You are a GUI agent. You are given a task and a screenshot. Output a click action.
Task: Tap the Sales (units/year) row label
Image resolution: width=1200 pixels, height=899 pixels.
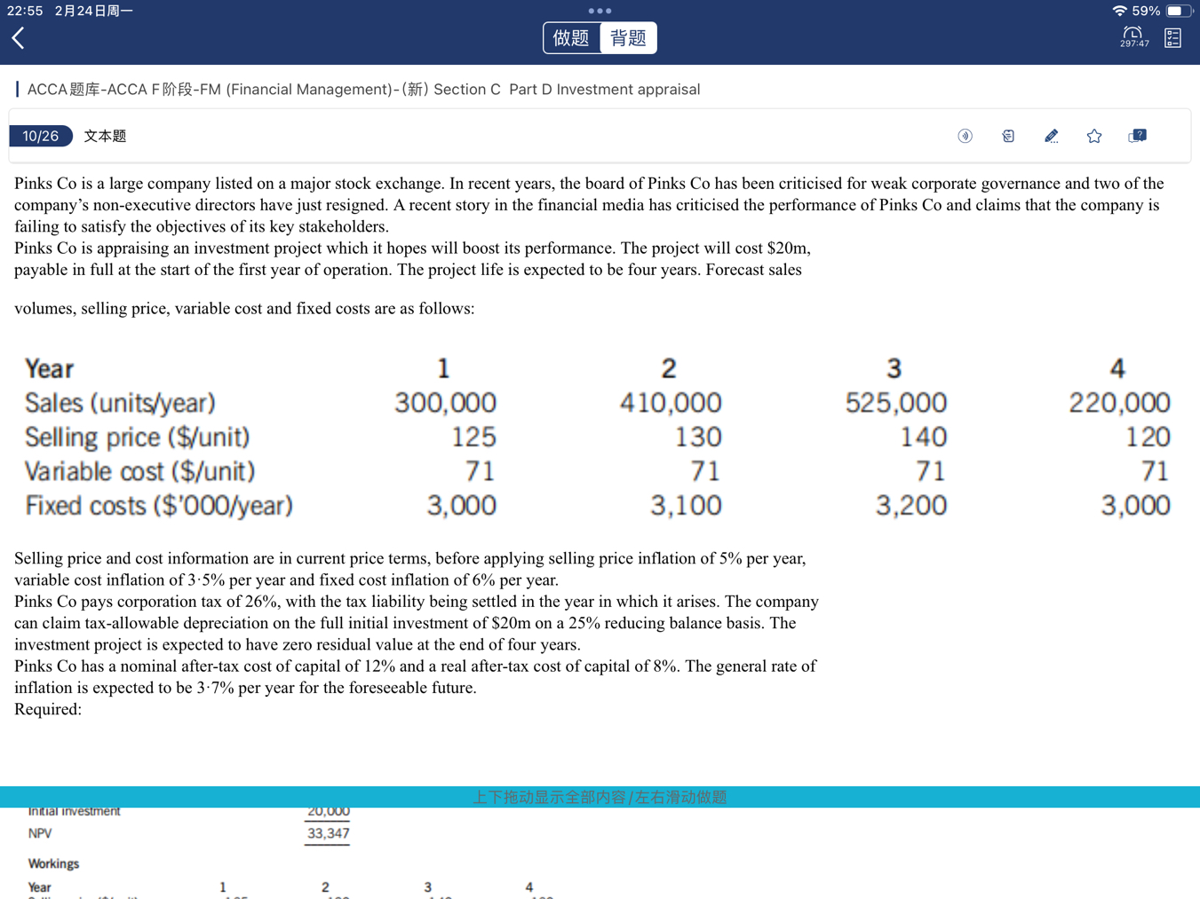(x=120, y=403)
